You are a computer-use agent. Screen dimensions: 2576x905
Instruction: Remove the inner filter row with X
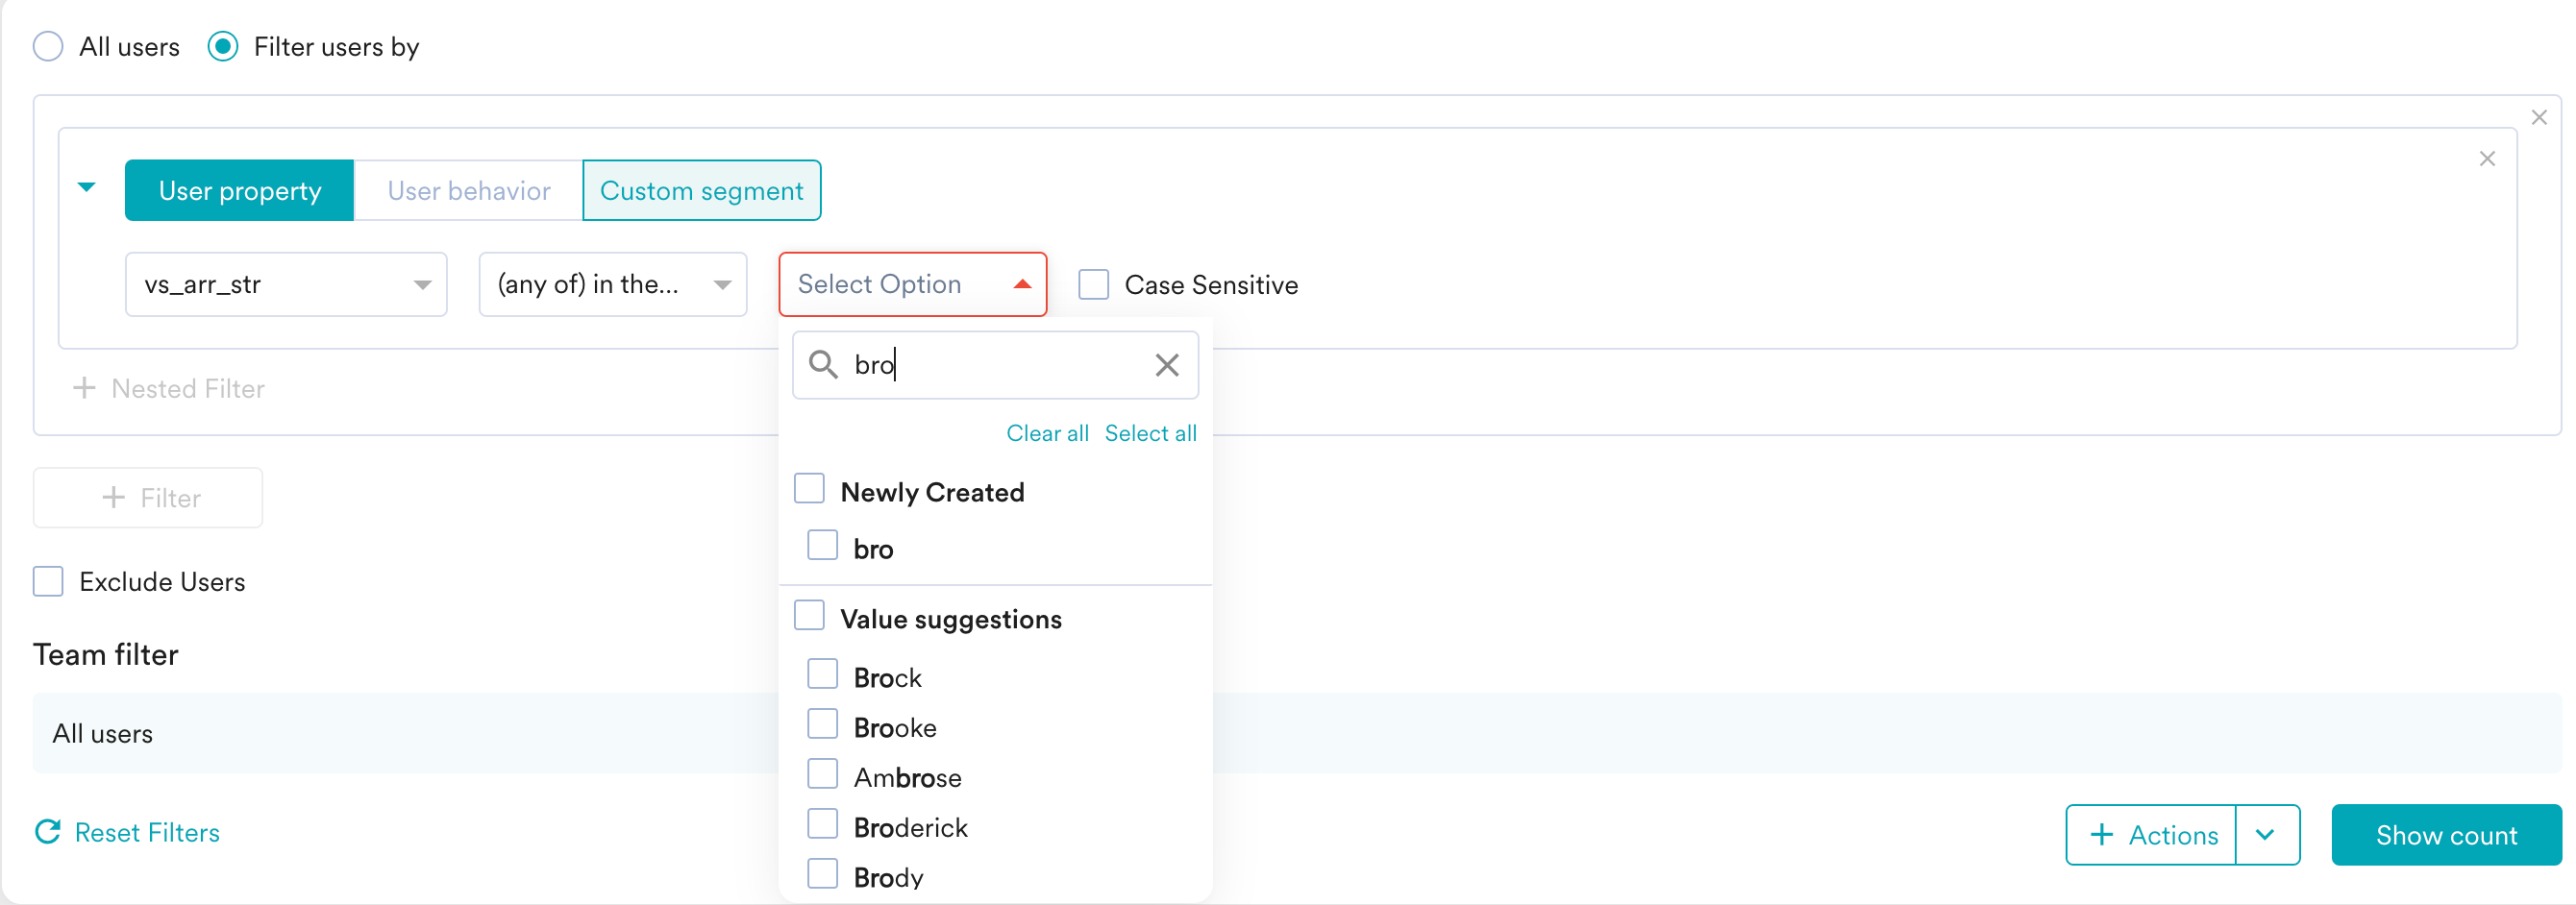tap(2486, 159)
